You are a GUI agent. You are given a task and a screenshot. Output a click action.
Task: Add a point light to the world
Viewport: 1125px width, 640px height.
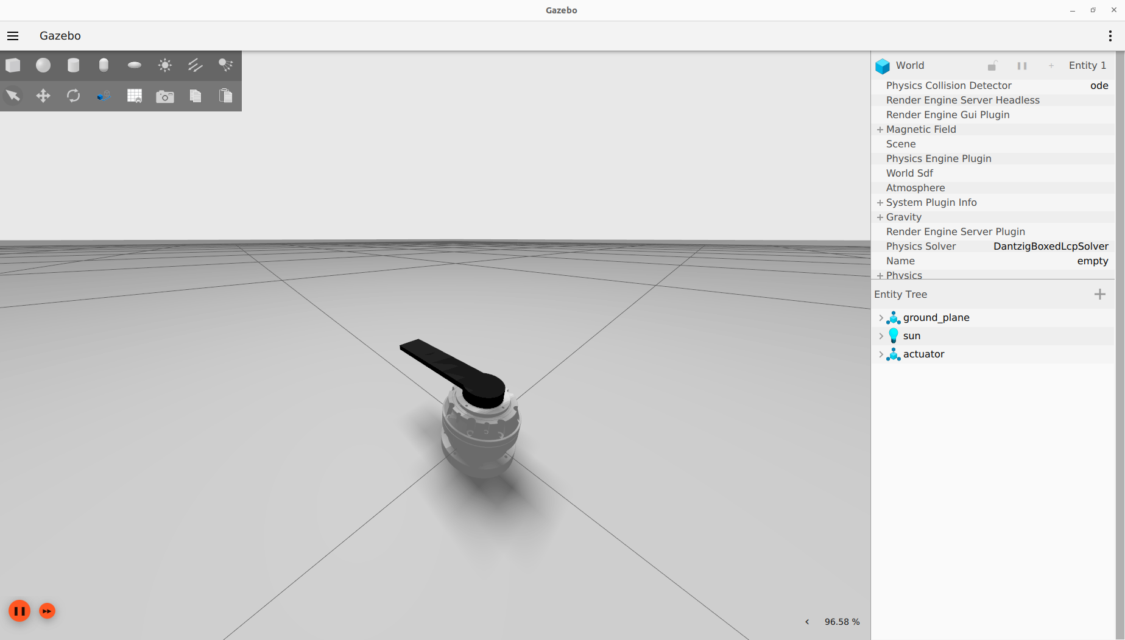tap(164, 65)
